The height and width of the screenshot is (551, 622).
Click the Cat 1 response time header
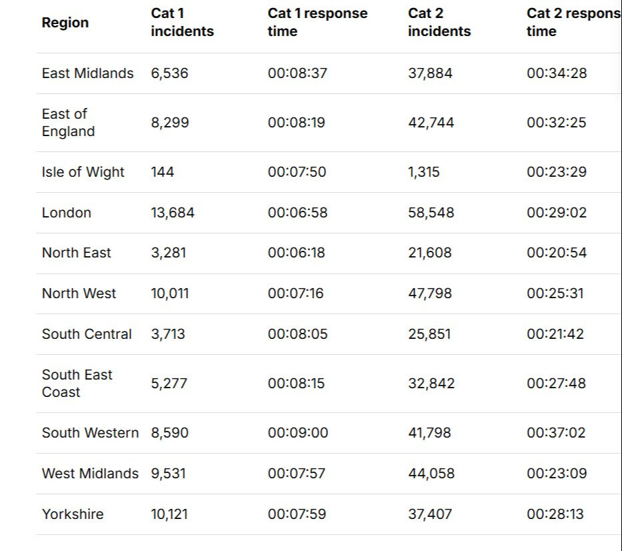tap(317, 23)
